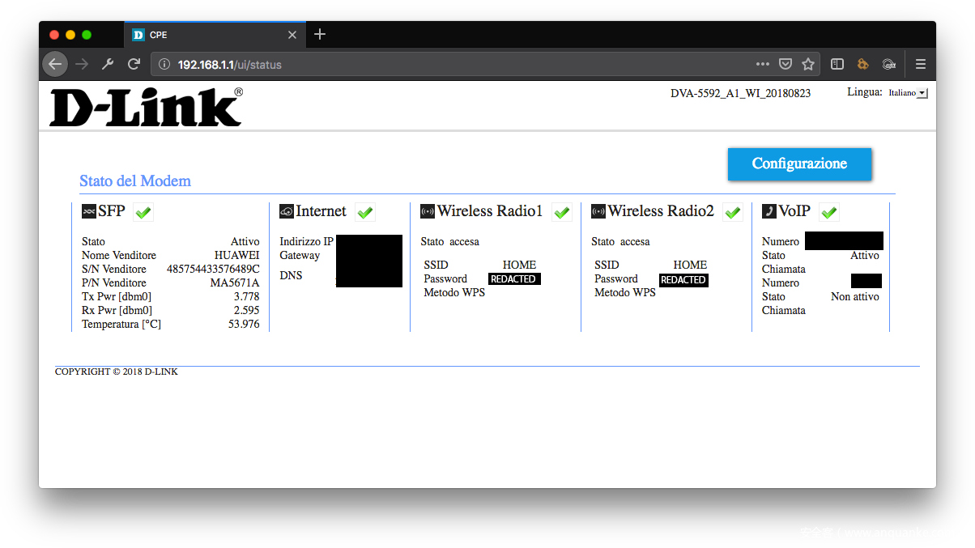975x548 pixels.
Task: Click the part number MA5671A
Action: pos(235,282)
